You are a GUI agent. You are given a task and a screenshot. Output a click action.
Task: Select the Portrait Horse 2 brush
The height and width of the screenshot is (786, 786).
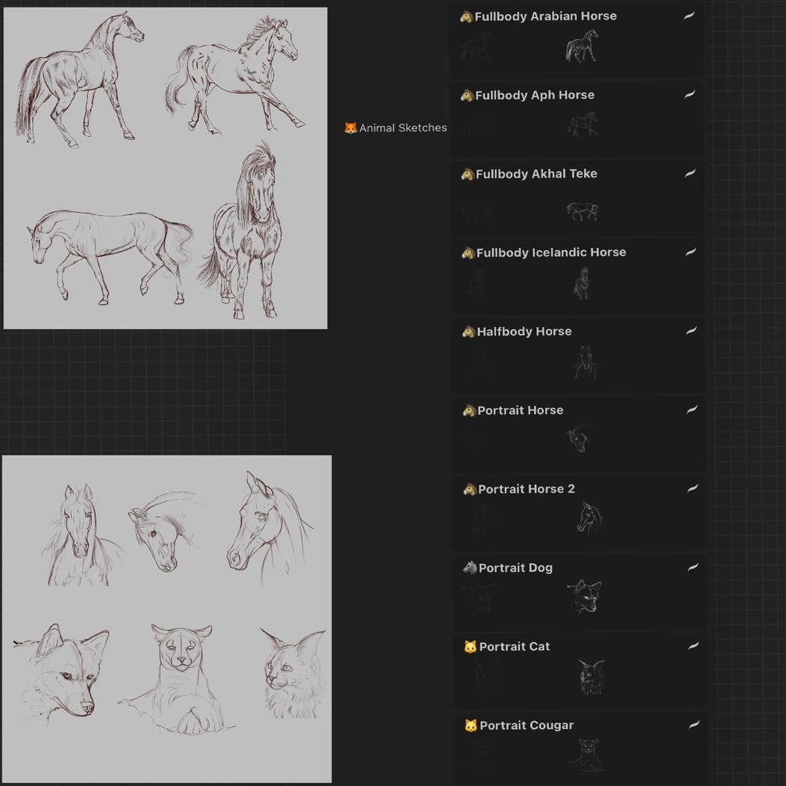click(579, 512)
